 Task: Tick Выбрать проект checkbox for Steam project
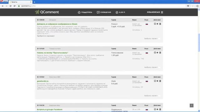pos(159,39)
